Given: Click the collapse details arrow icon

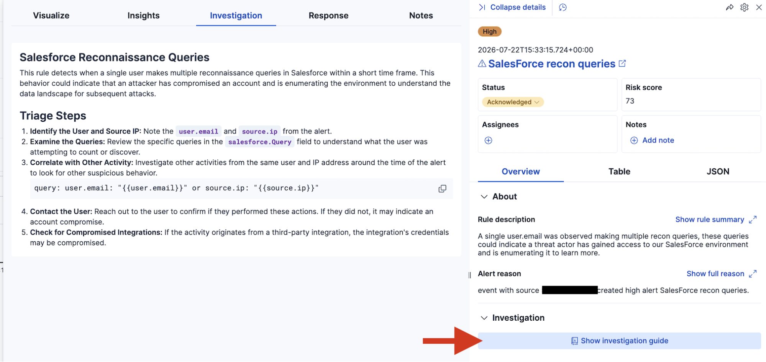Looking at the screenshot, I should click(482, 7).
